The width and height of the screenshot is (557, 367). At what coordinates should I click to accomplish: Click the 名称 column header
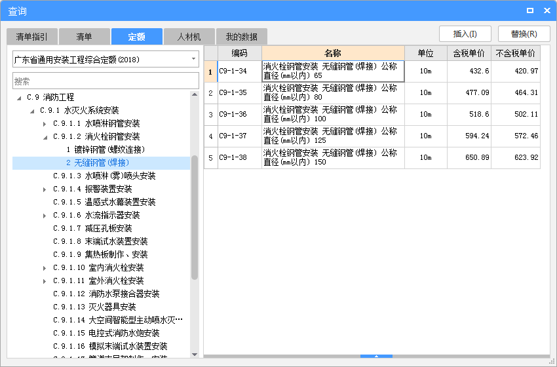(333, 53)
